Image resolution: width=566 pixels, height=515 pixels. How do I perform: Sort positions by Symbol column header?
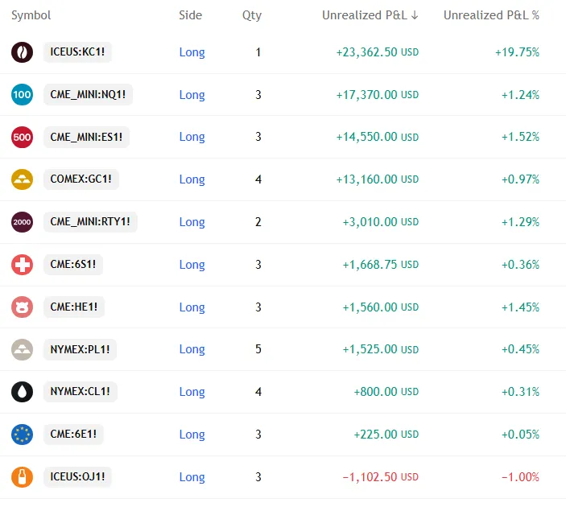[31, 15]
